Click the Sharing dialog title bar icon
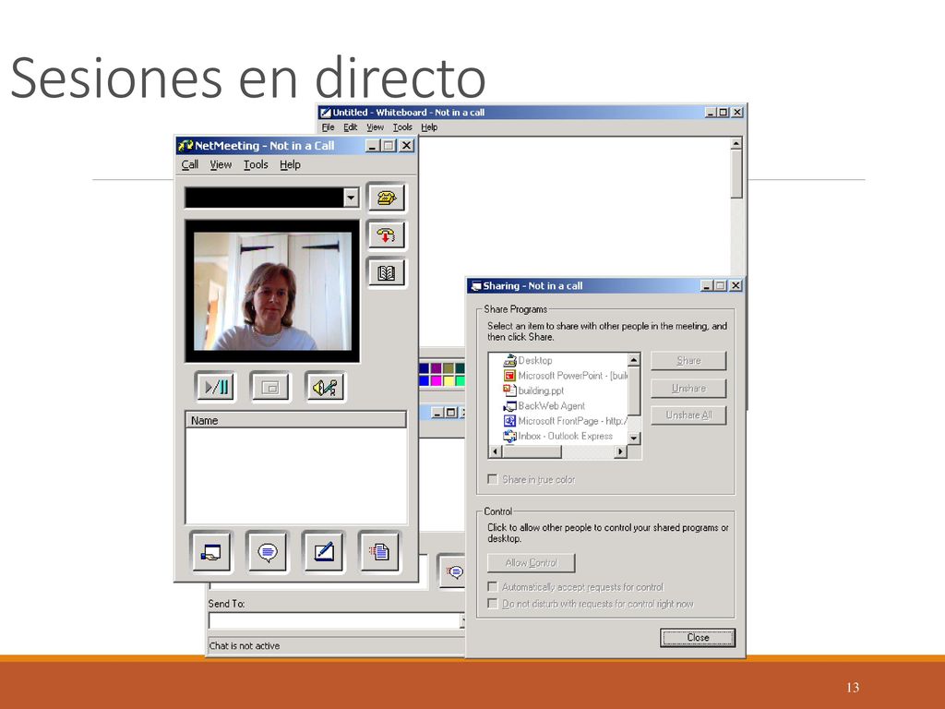The width and height of the screenshot is (945, 709). pyautogui.click(x=476, y=286)
